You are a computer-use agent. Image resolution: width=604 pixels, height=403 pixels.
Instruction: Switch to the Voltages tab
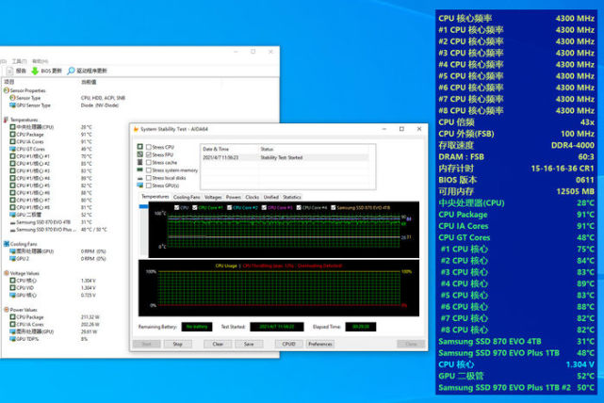click(x=213, y=197)
